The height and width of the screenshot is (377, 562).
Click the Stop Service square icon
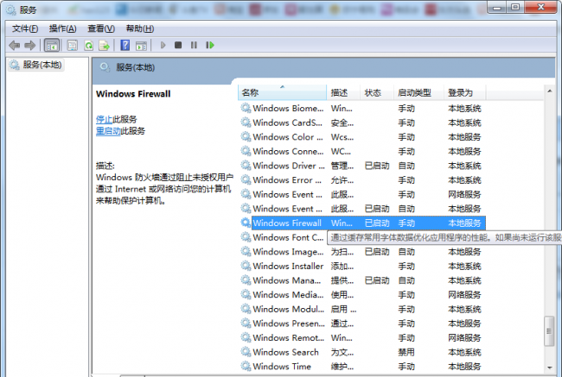click(x=178, y=45)
